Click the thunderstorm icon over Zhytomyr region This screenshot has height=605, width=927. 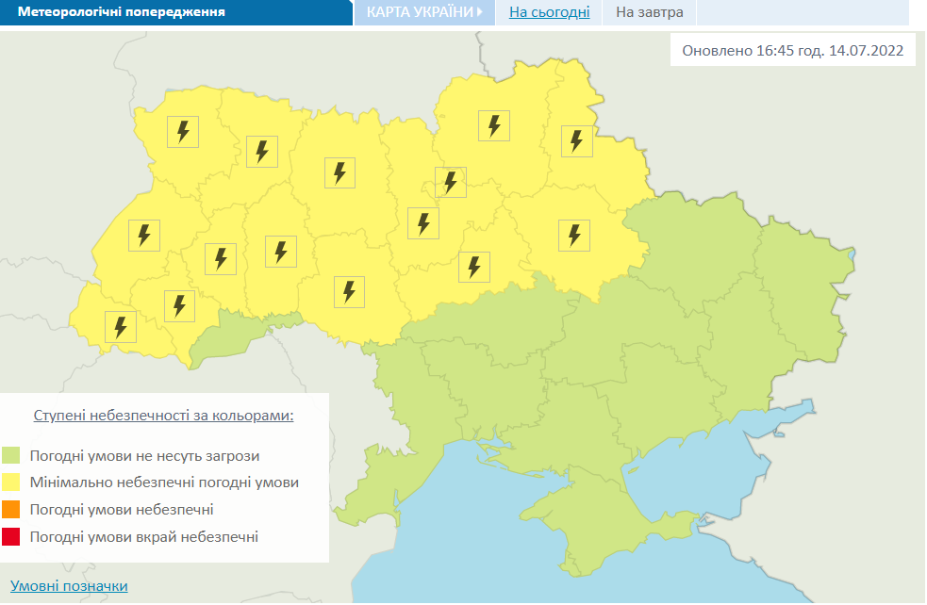(339, 172)
